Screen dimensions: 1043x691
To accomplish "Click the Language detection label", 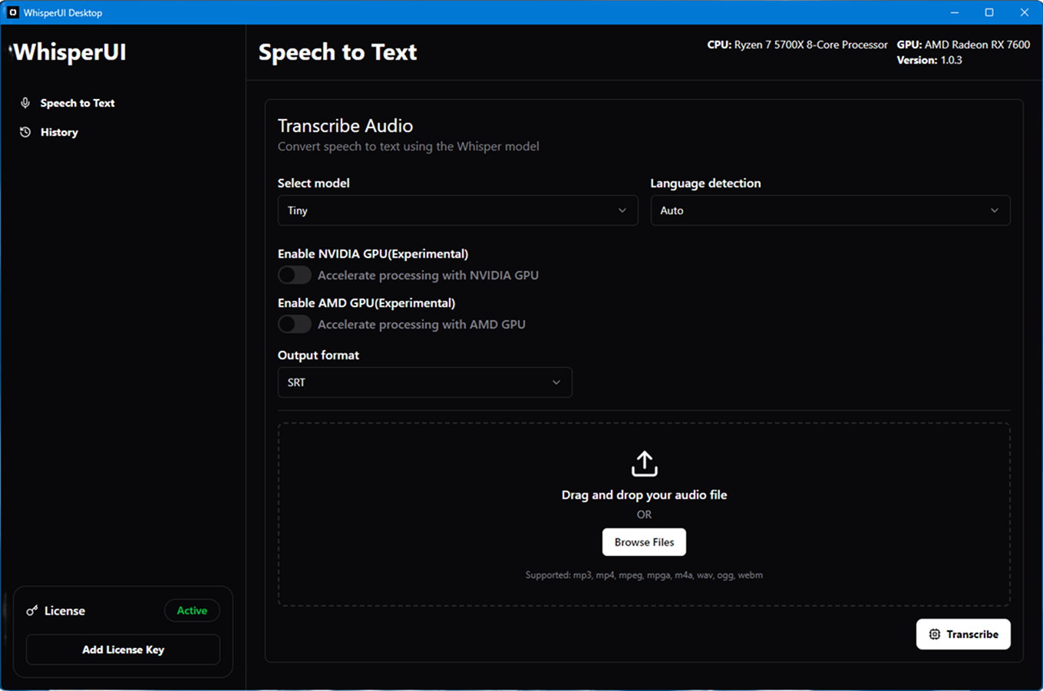I will (x=705, y=183).
